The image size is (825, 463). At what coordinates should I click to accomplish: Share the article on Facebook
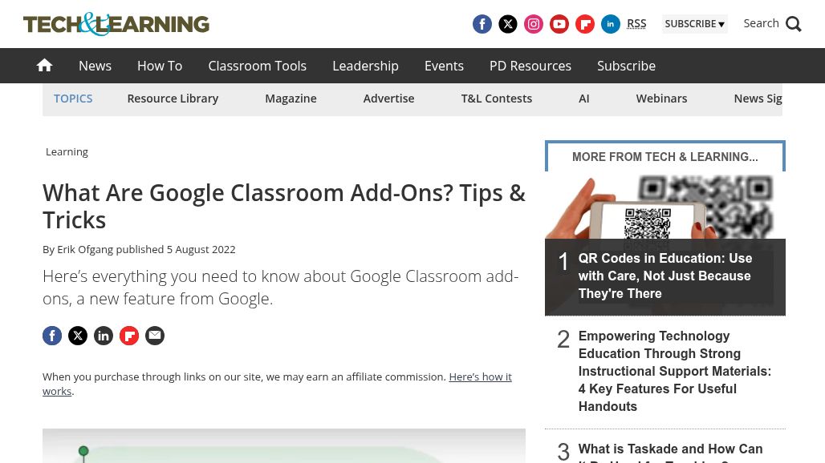tap(52, 335)
